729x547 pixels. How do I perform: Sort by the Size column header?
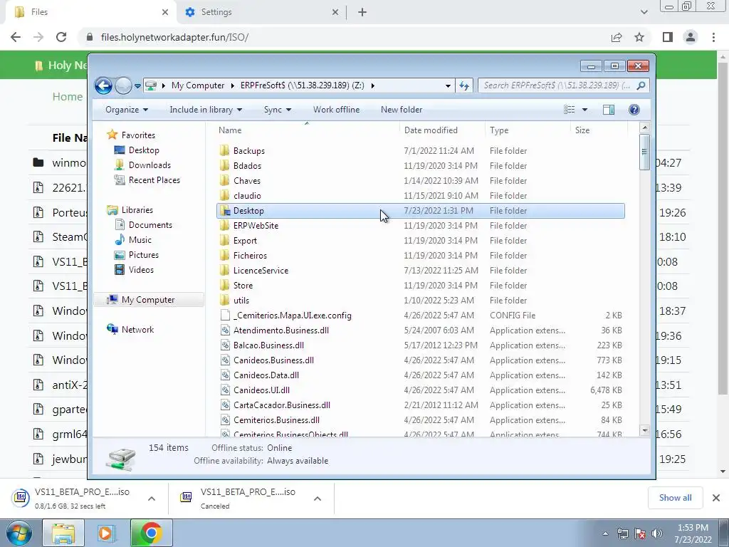[598, 131]
